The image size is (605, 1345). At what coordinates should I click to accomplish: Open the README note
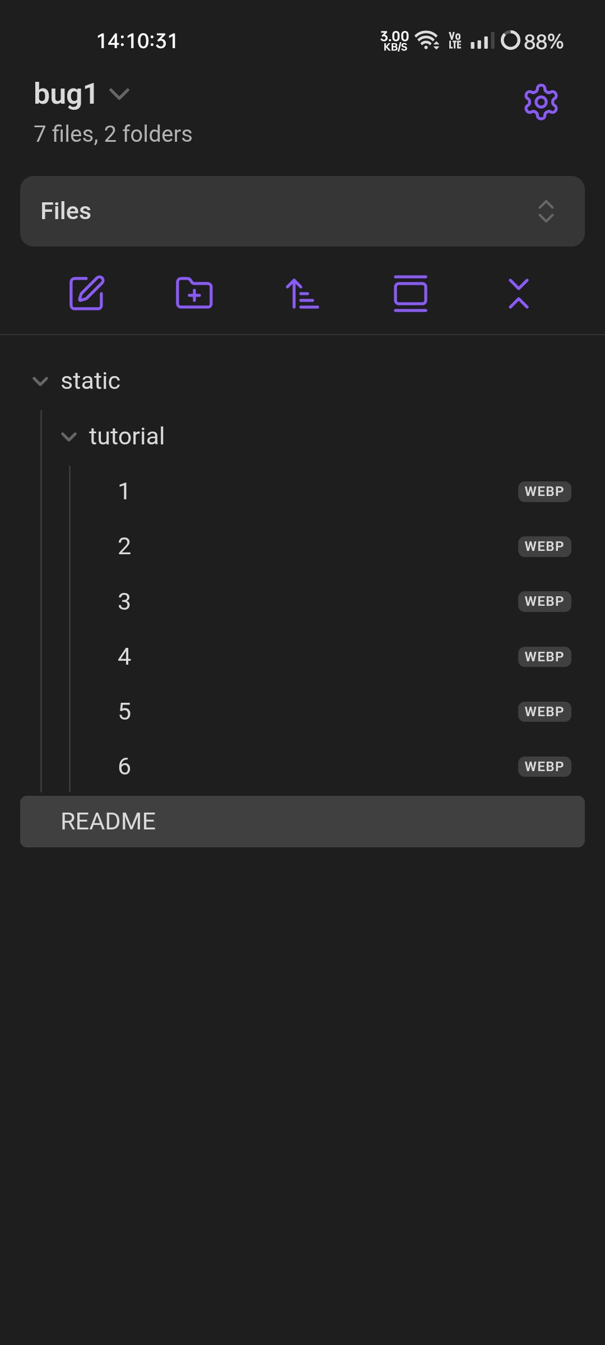[x=302, y=822]
